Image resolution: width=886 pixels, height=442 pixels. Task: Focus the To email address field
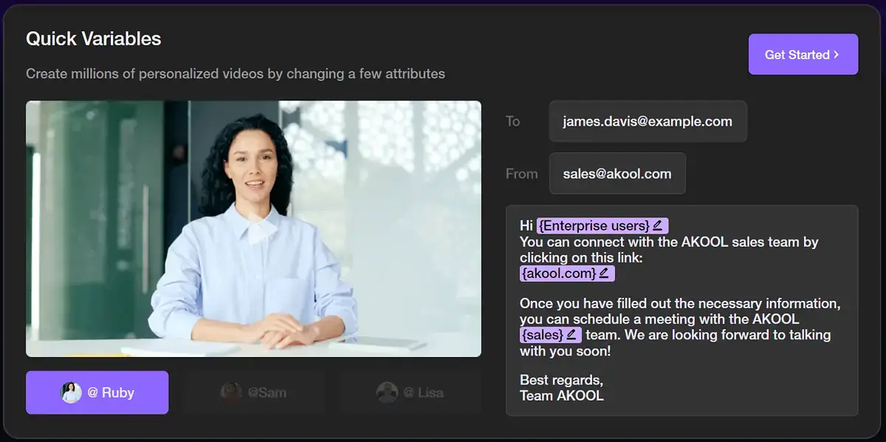pos(648,121)
